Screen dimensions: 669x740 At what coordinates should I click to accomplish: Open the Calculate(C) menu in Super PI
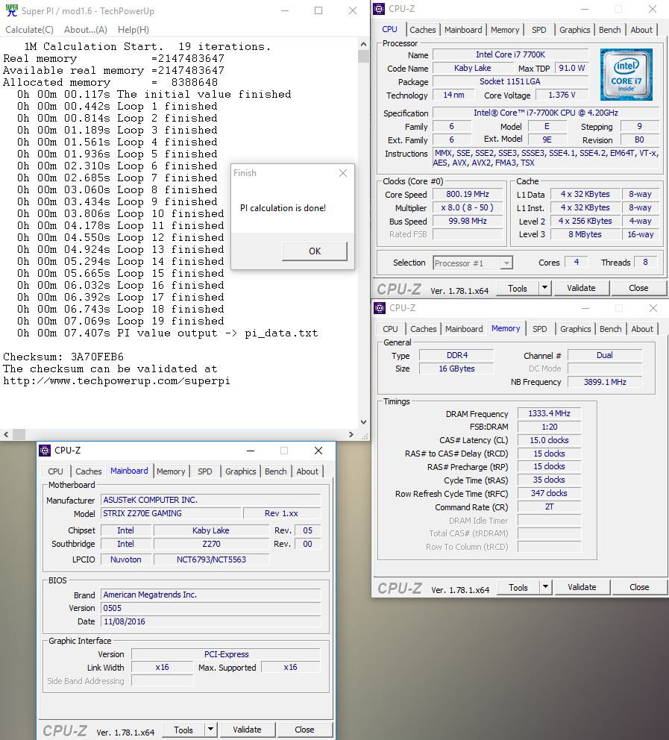pyautogui.click(x=29, y=30)
